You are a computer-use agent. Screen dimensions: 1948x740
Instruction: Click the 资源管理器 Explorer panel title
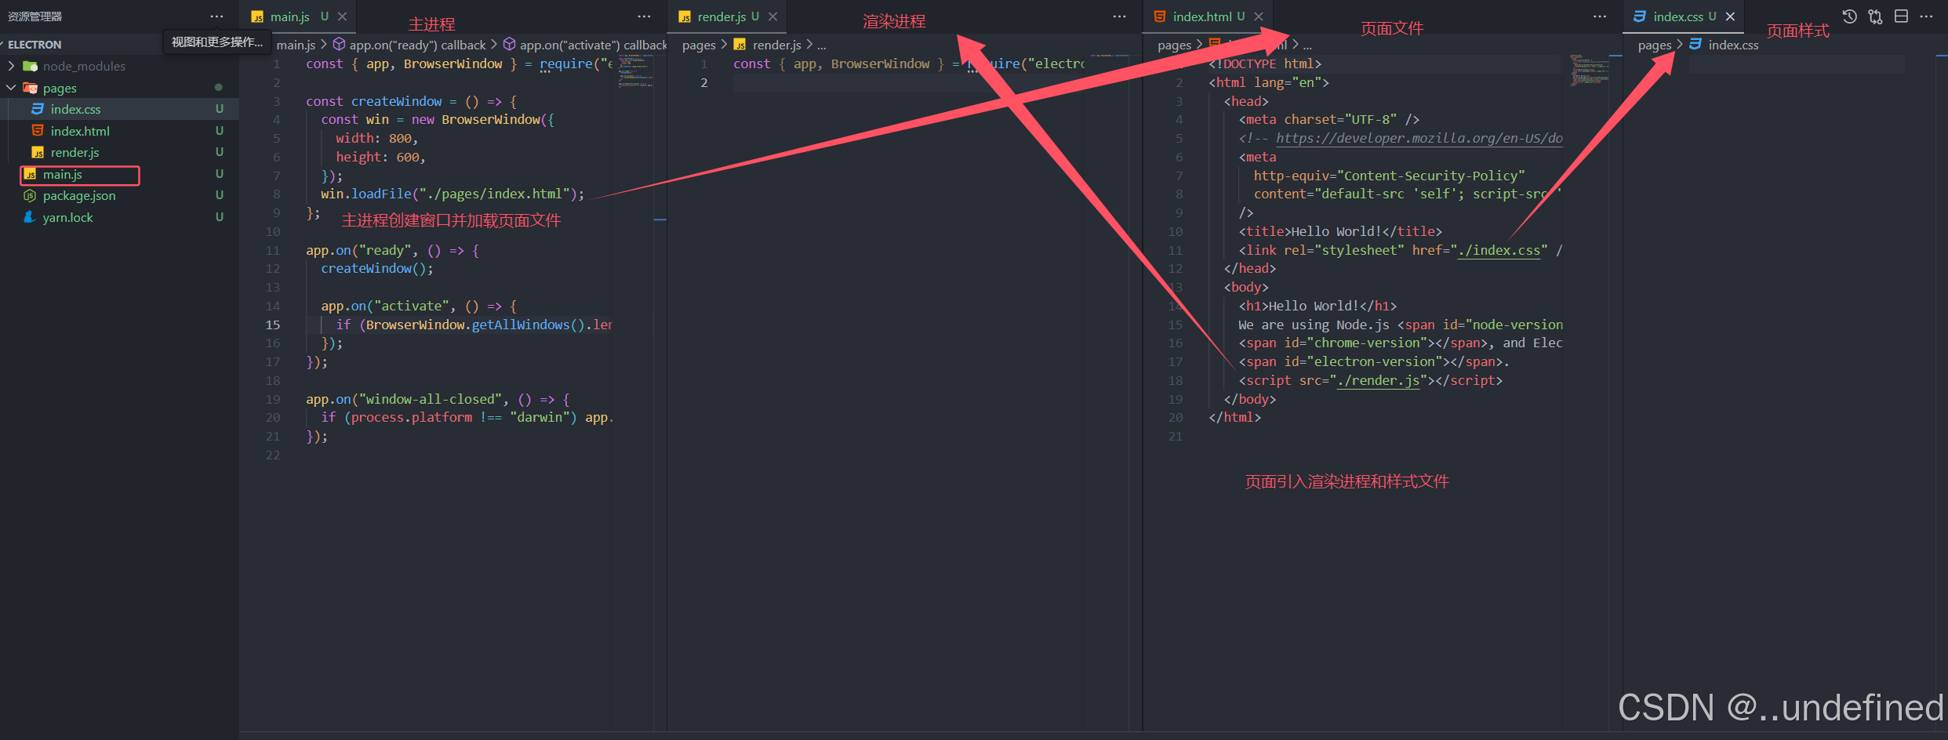(35, 16)
